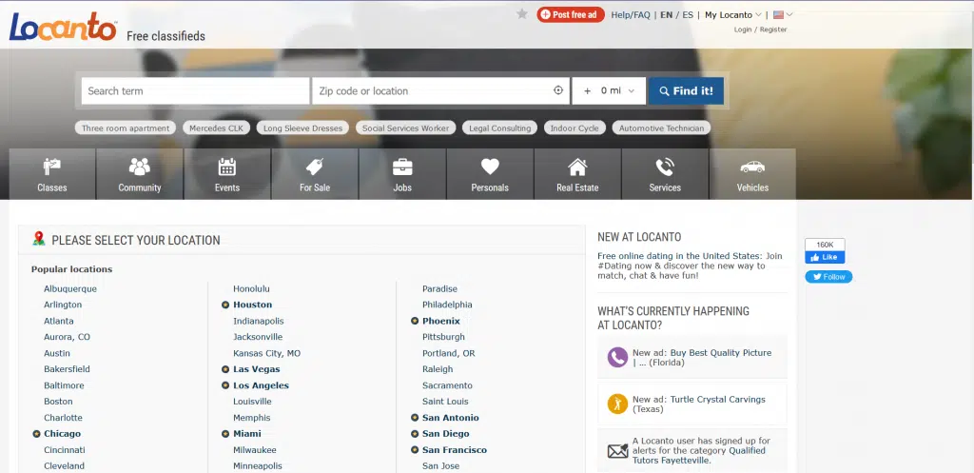This screenshot has width=974, height=473.
Task: Select Honolulu location link
Action: point(251,289)
